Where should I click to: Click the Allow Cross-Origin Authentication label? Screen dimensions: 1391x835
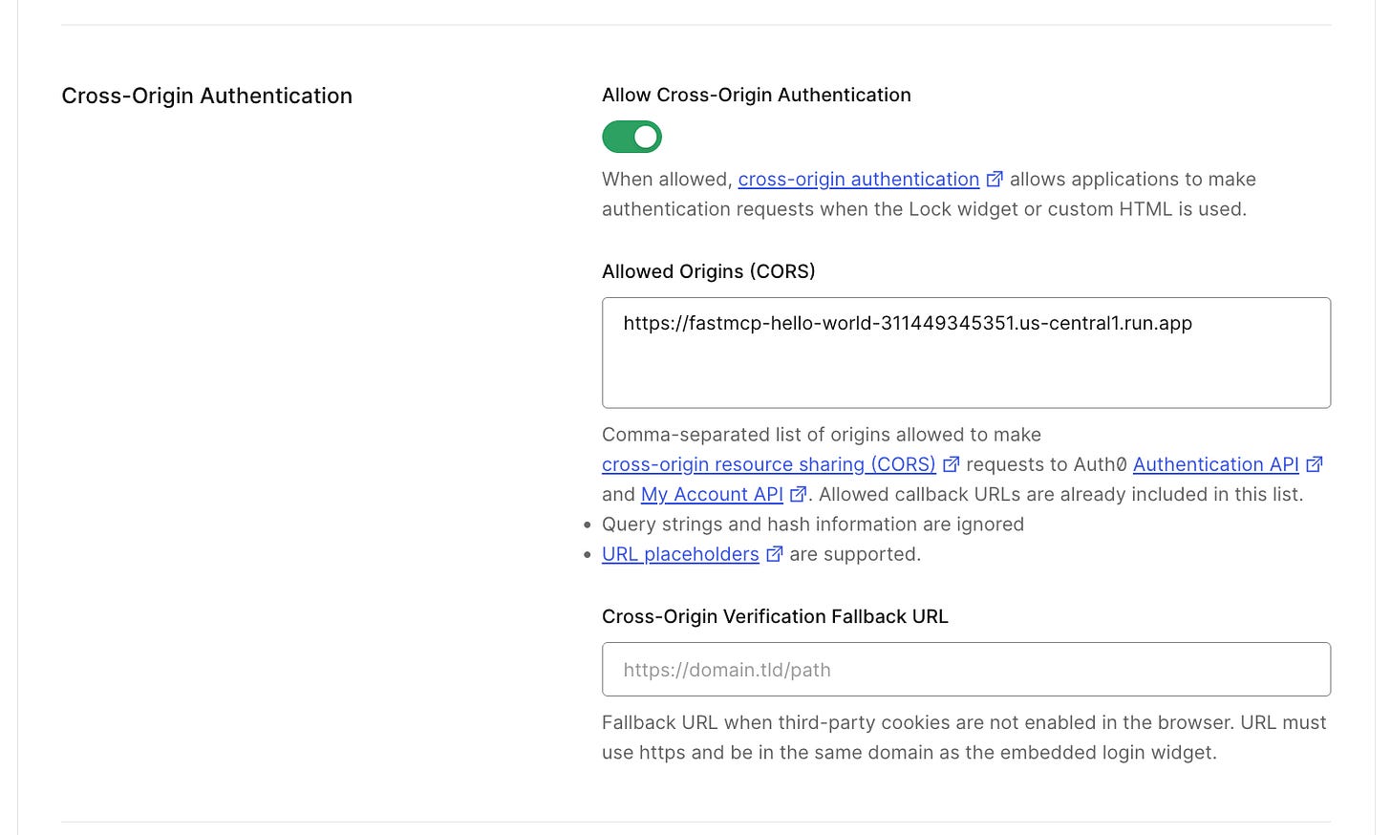(x=757, y=95)
